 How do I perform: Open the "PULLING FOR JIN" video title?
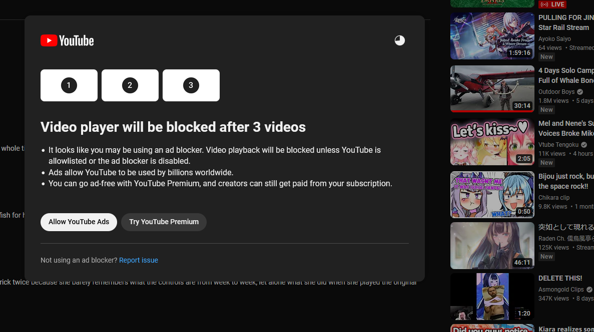tap(566, 22)
